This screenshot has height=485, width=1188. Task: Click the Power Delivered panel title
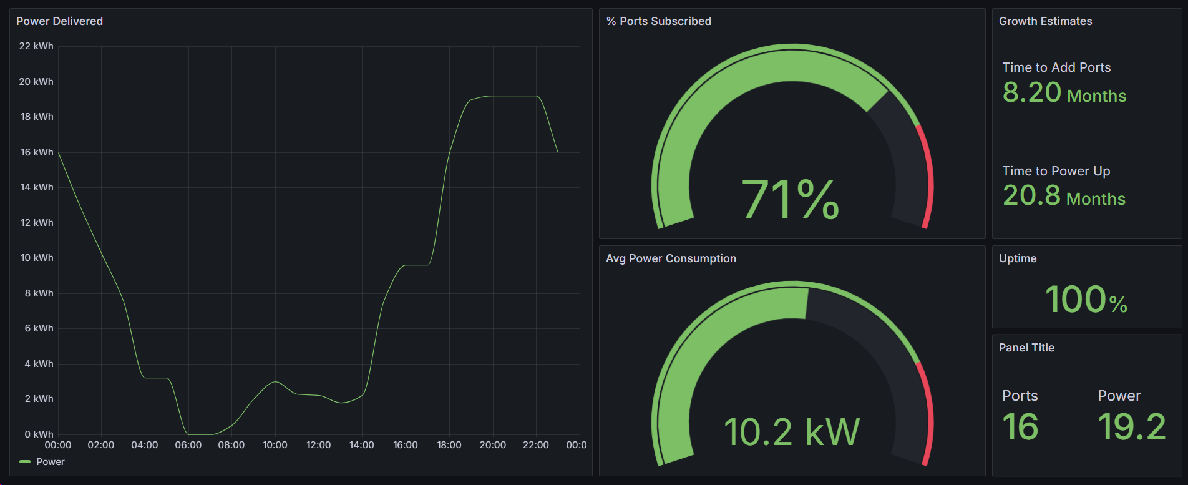[x=59, y=21]
